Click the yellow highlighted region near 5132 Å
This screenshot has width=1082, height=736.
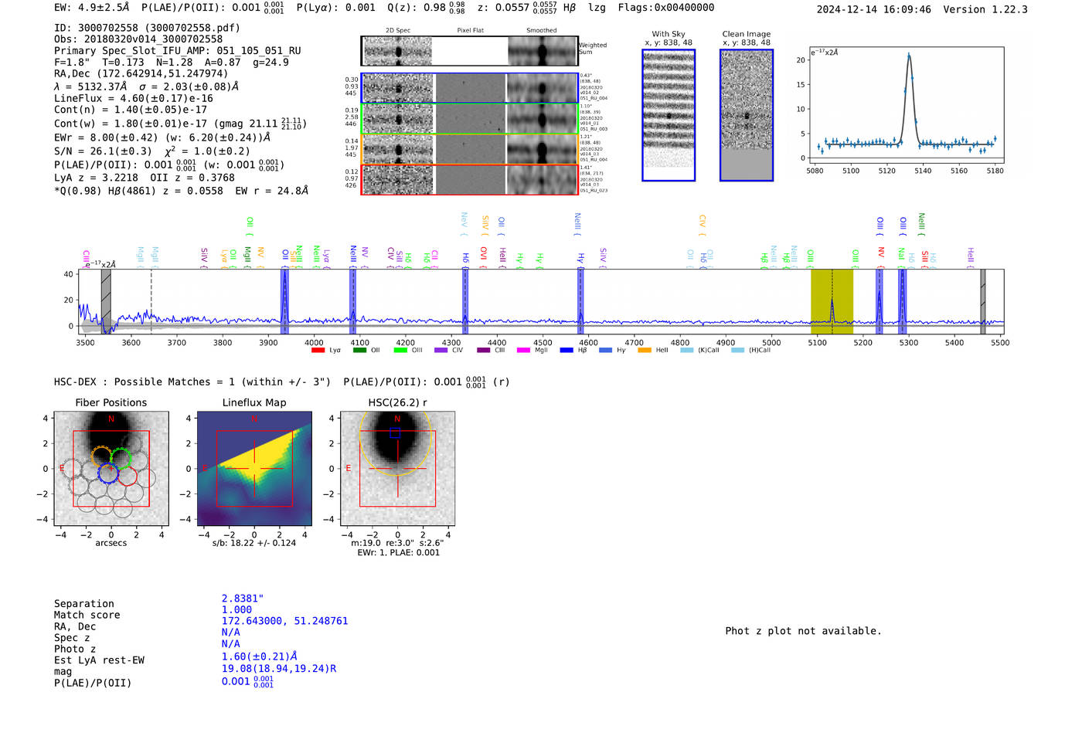pos(832,301)
